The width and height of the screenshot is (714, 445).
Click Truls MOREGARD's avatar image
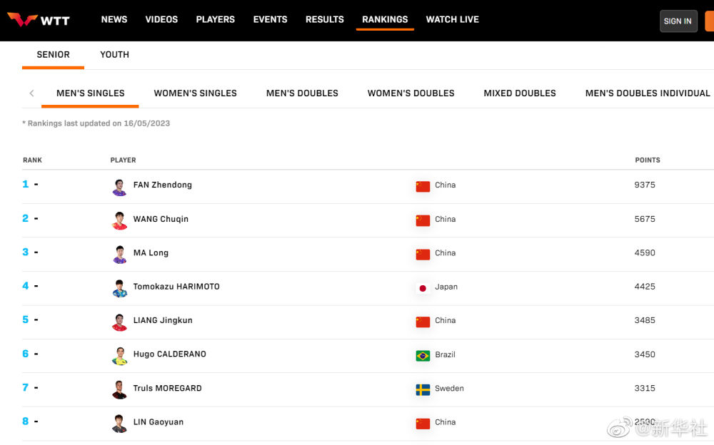119,389
